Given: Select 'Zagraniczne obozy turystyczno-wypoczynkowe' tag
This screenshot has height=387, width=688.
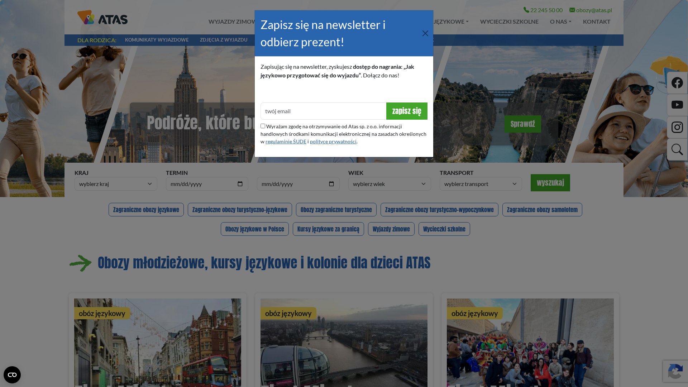Looking at the screenshot, I should [439, 210].
